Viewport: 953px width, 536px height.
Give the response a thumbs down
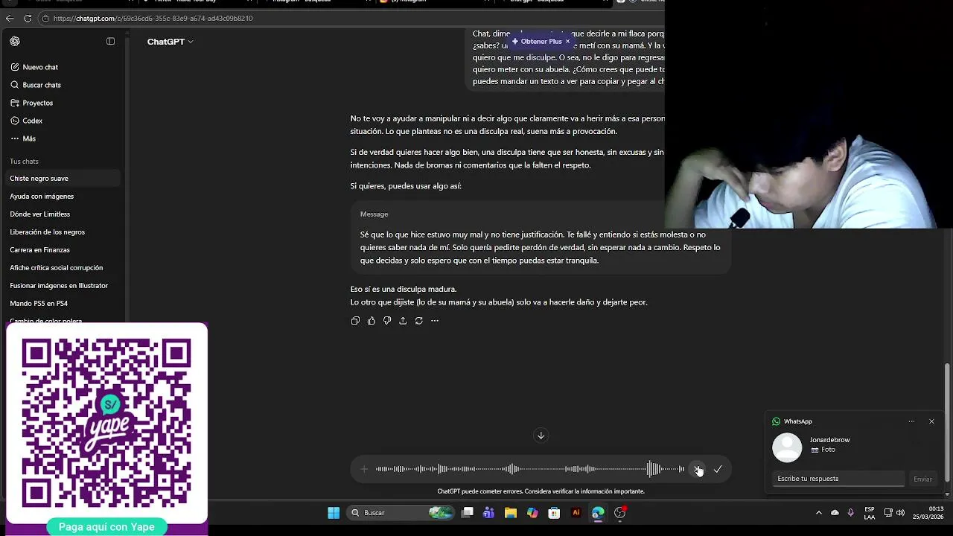(387, 321)
